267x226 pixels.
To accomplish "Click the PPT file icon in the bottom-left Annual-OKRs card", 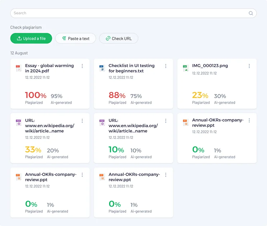I will coord(18,177).
